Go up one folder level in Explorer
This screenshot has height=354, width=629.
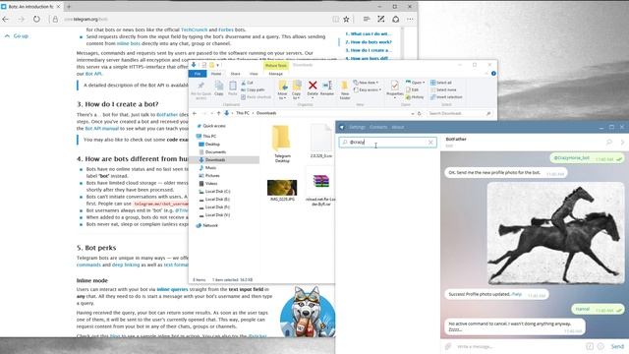tap(218, 113)
